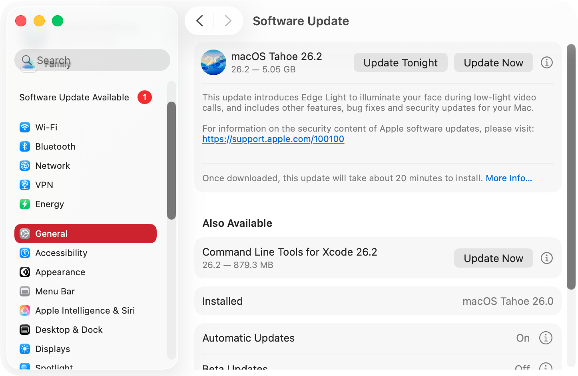Click the macOS Tahoe 26.2 update icon

[213, 62]
